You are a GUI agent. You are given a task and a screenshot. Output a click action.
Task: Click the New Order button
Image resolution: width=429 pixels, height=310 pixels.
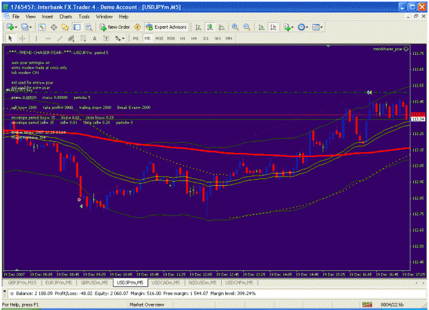(x=115, y=27)
